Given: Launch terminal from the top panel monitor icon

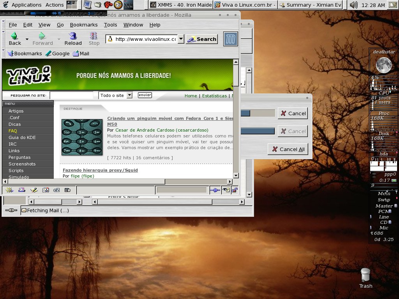Looking at the screenshot, I should click(87, 5).
